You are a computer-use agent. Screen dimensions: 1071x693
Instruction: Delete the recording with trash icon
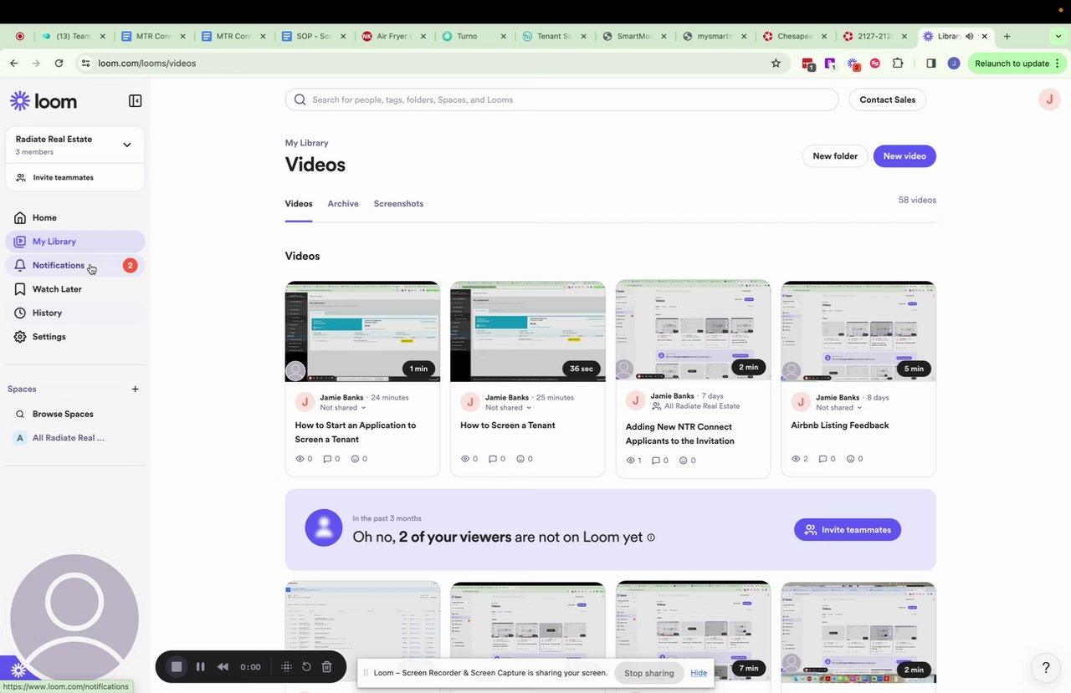pos(327,667)
